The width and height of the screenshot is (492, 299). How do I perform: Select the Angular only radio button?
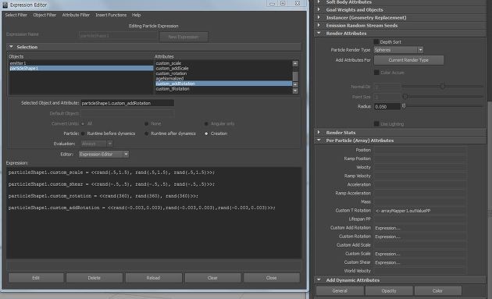click(x=206, y=123)
